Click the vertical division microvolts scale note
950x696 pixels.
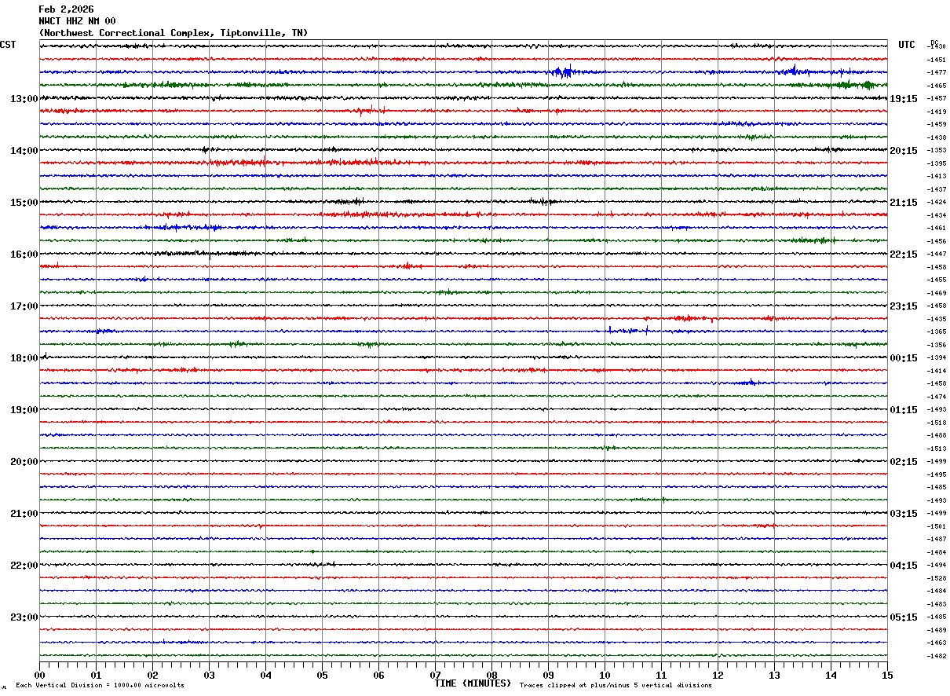click(x=100, y=685)
